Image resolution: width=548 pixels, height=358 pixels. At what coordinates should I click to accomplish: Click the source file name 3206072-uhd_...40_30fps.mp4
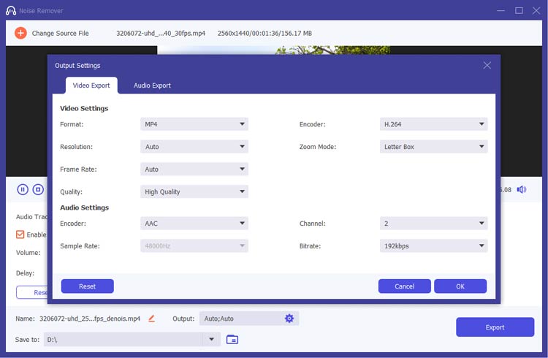[x=161, y=33]
